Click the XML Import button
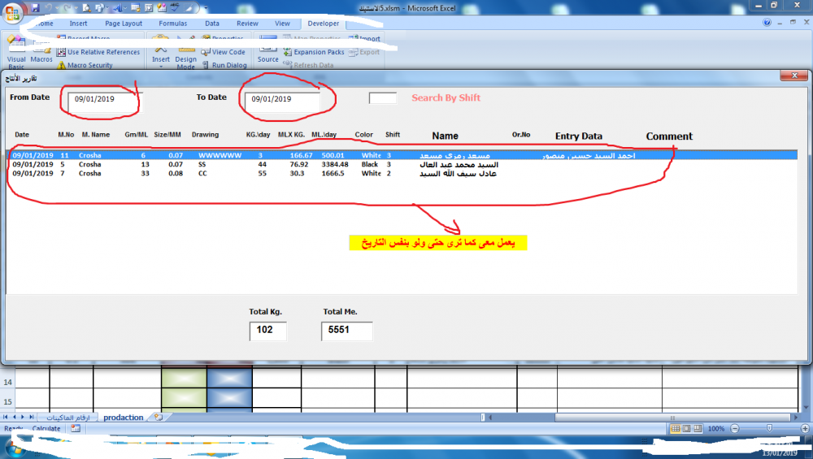Image resolution: width=813 pixels, height=459 pixels. point(364,39)
